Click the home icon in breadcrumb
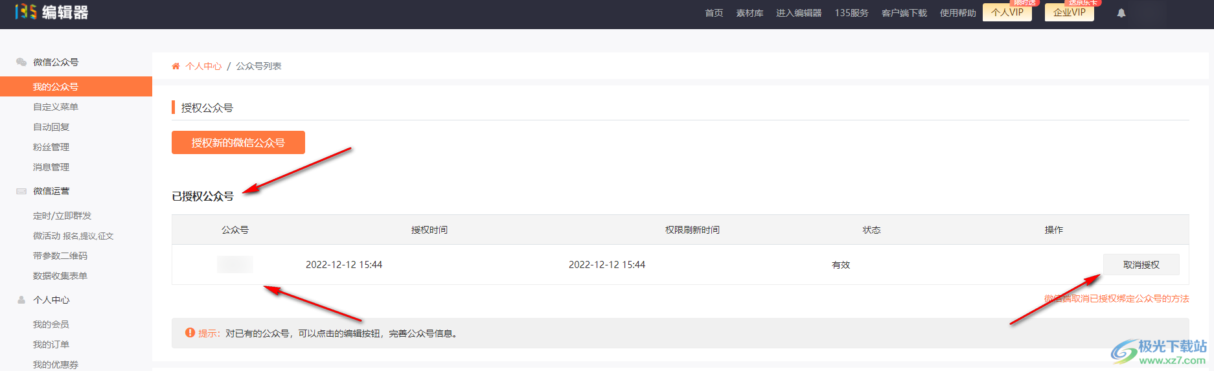This screenshot has width=1214, height=371. tap(176, 66)
